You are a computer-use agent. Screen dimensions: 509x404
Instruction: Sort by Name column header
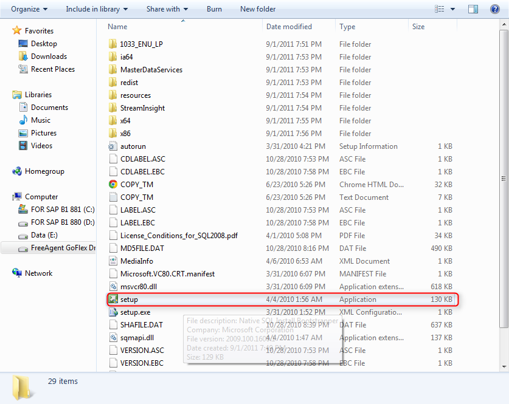tap(117, 27)
